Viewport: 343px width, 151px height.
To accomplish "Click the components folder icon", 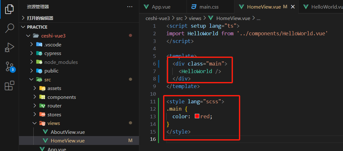I will [42, 97].
